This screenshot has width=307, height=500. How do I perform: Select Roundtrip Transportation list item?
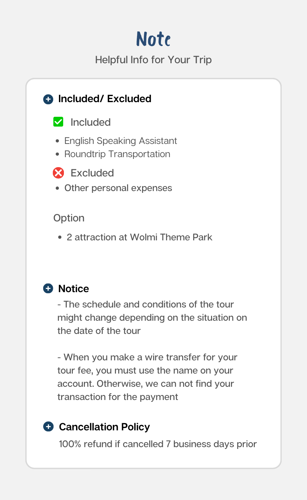[117, 154]
